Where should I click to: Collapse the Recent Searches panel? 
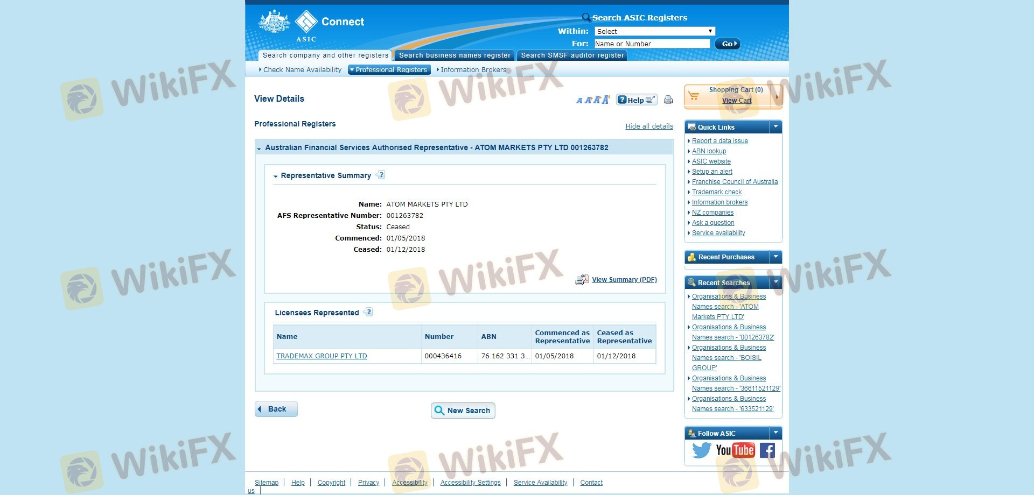click(775, 282)
